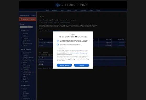Click the personalised advertising icon in the consent dialog
The height and width of the screenshot is (100, 146).
(x=58, y=41)
